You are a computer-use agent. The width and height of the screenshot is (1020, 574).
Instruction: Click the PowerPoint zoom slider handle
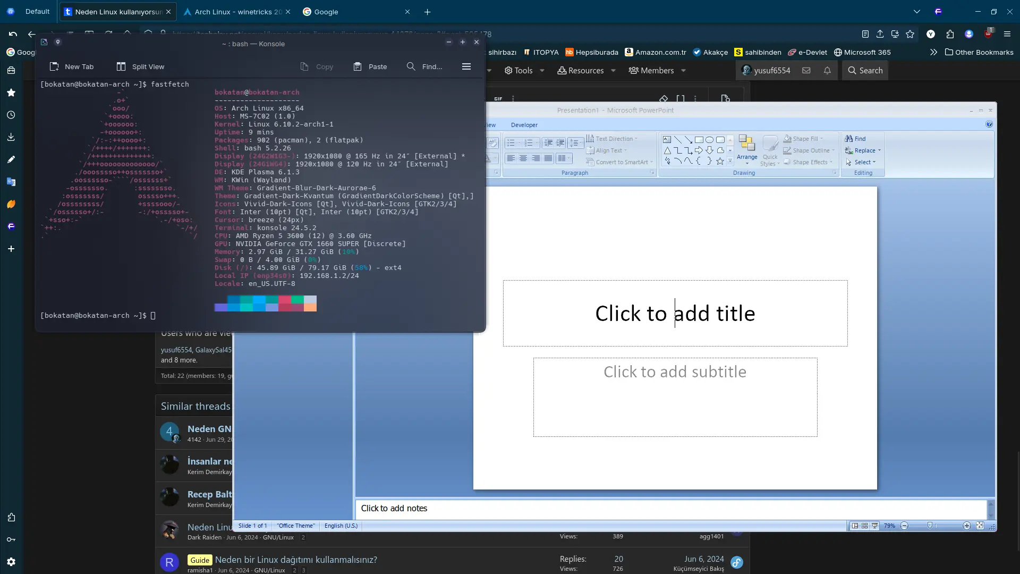(930, 526)
